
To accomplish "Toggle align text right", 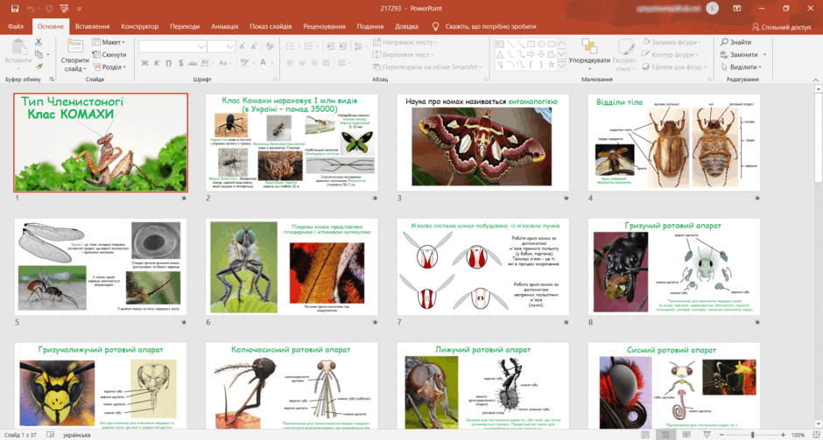I will coord(313,62).
